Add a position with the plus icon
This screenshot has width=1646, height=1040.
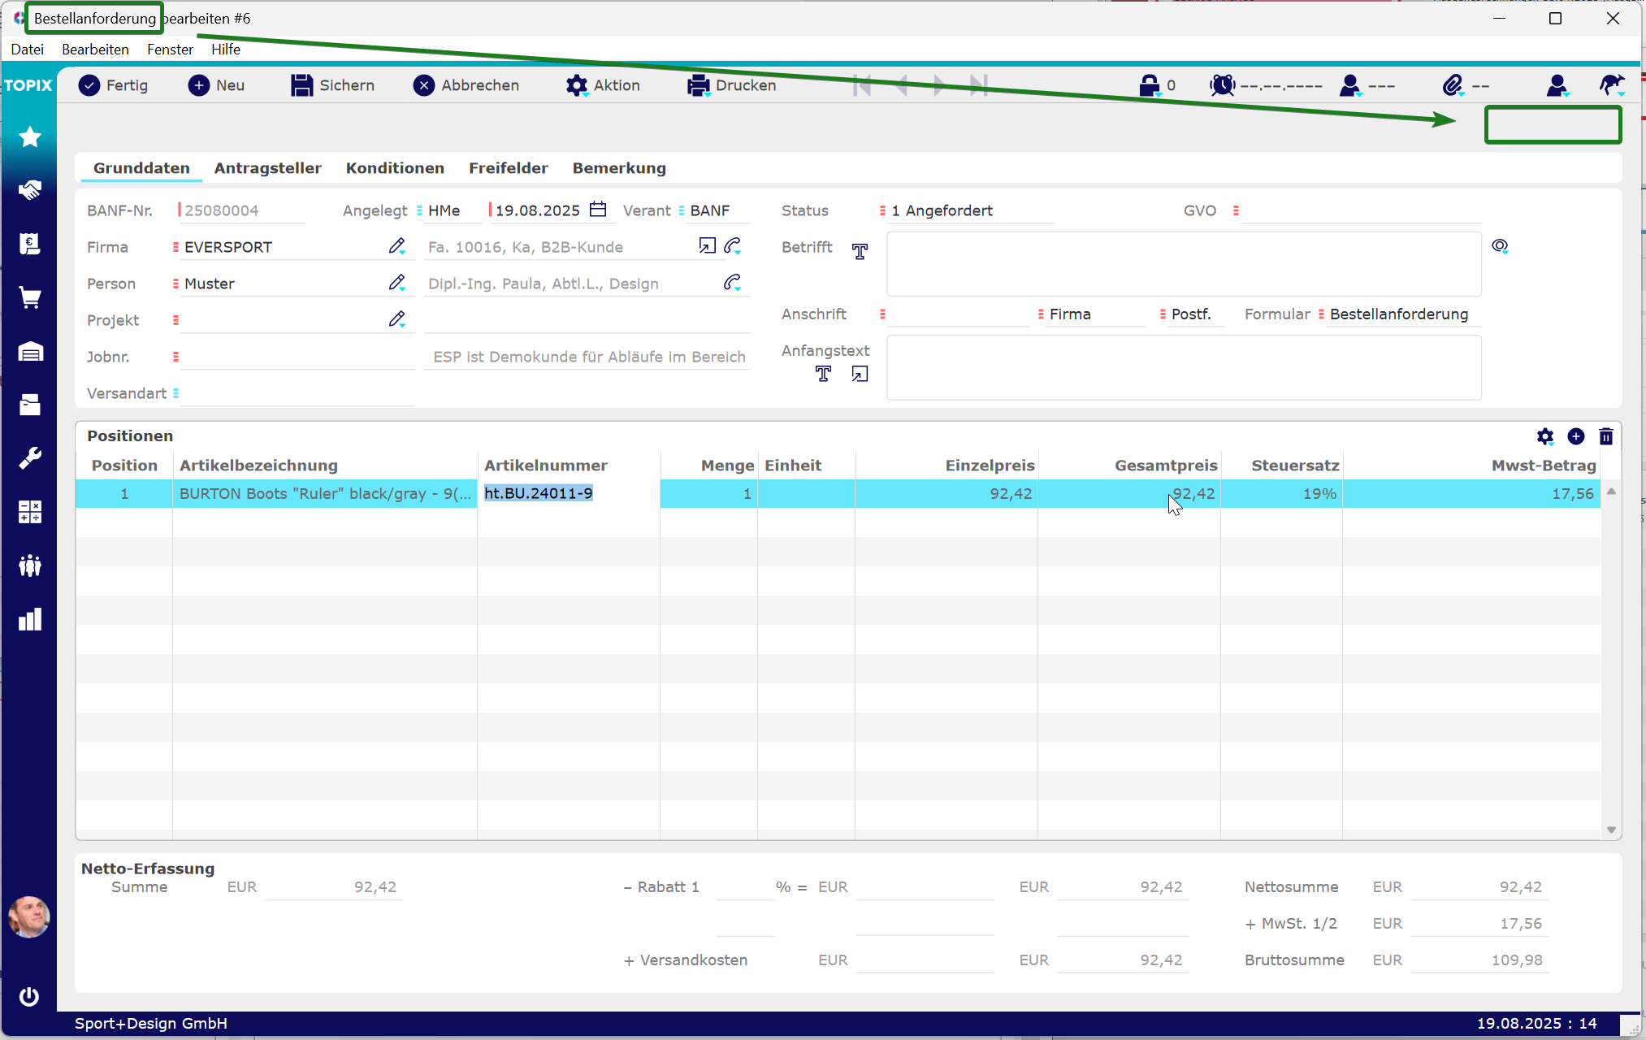pos(1575,437)
